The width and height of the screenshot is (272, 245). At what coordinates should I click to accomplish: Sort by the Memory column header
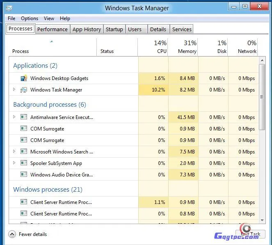[x=183, y=47]
